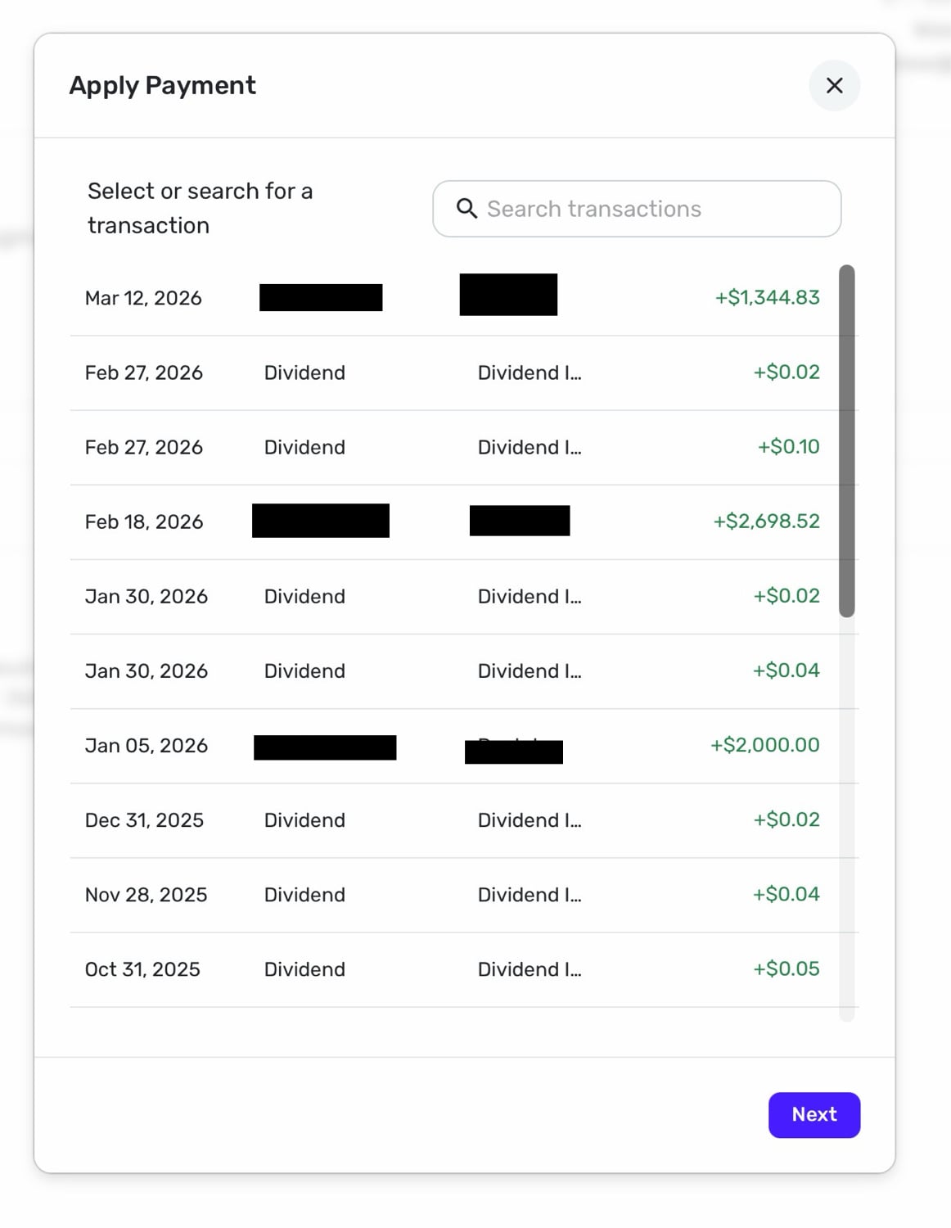Select the Oct 31, 2025 dividend
This screenshot has height=1228, width=951.
142,969
